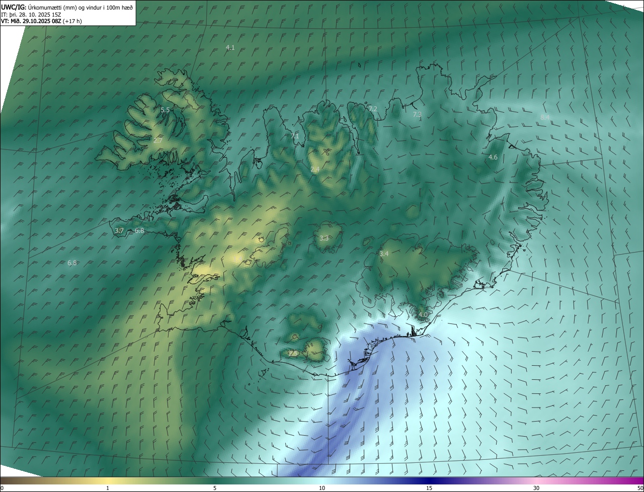This screenshot has width=644, height=492.
Task: Pick the 7.2 value label
Action: tap(373, 109)
